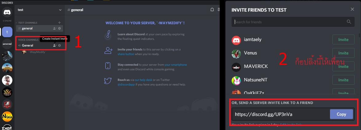Viewport: 361px width, 130px height.
Task: Click the Invite your friends icon
Action: [108, 51]
